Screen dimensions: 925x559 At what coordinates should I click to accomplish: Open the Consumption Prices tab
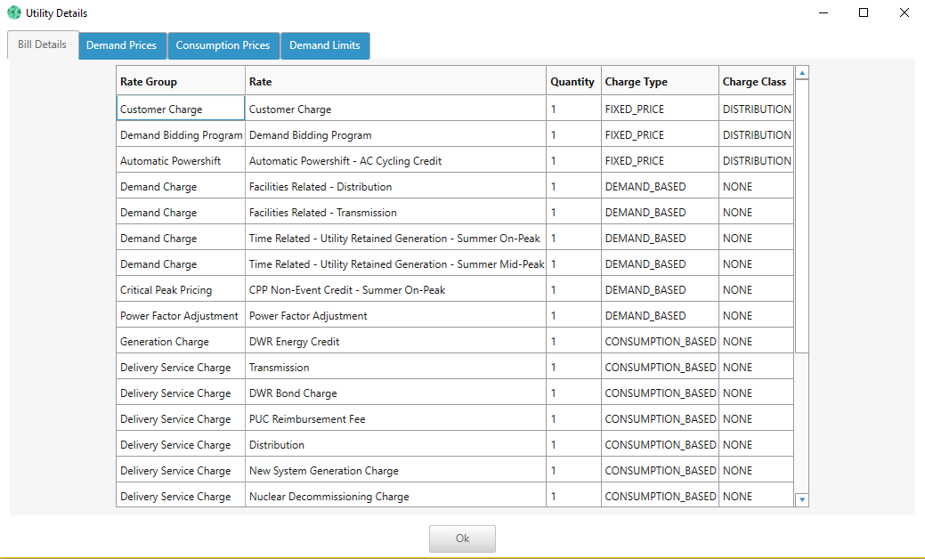(223, 45)
